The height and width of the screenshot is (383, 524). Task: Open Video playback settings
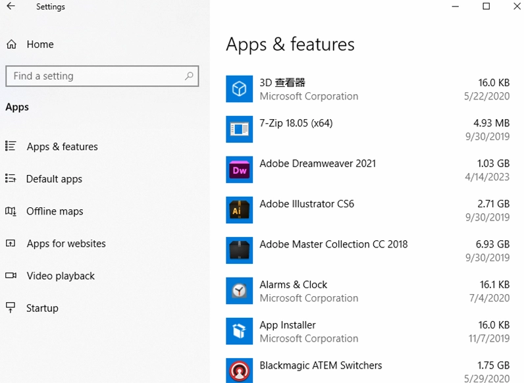61,276
